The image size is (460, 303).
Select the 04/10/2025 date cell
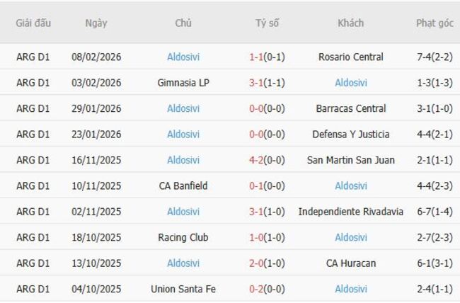[96, 289]
